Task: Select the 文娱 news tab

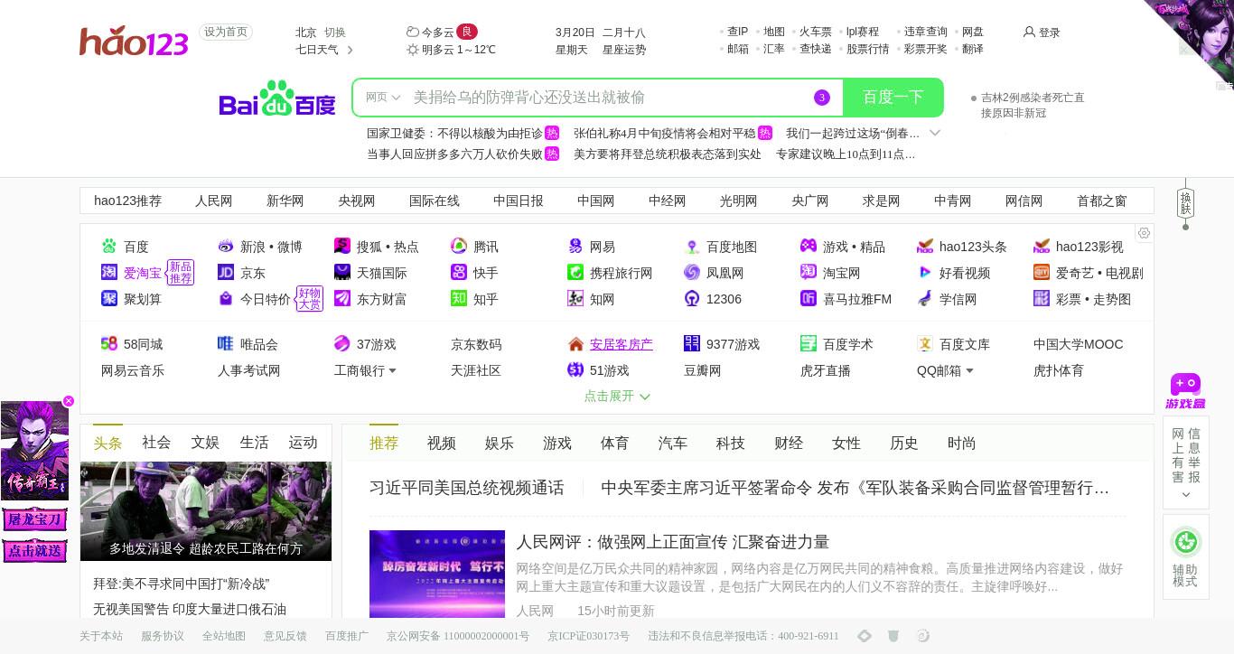Action: pyautogui.click(x=205, y=443)
